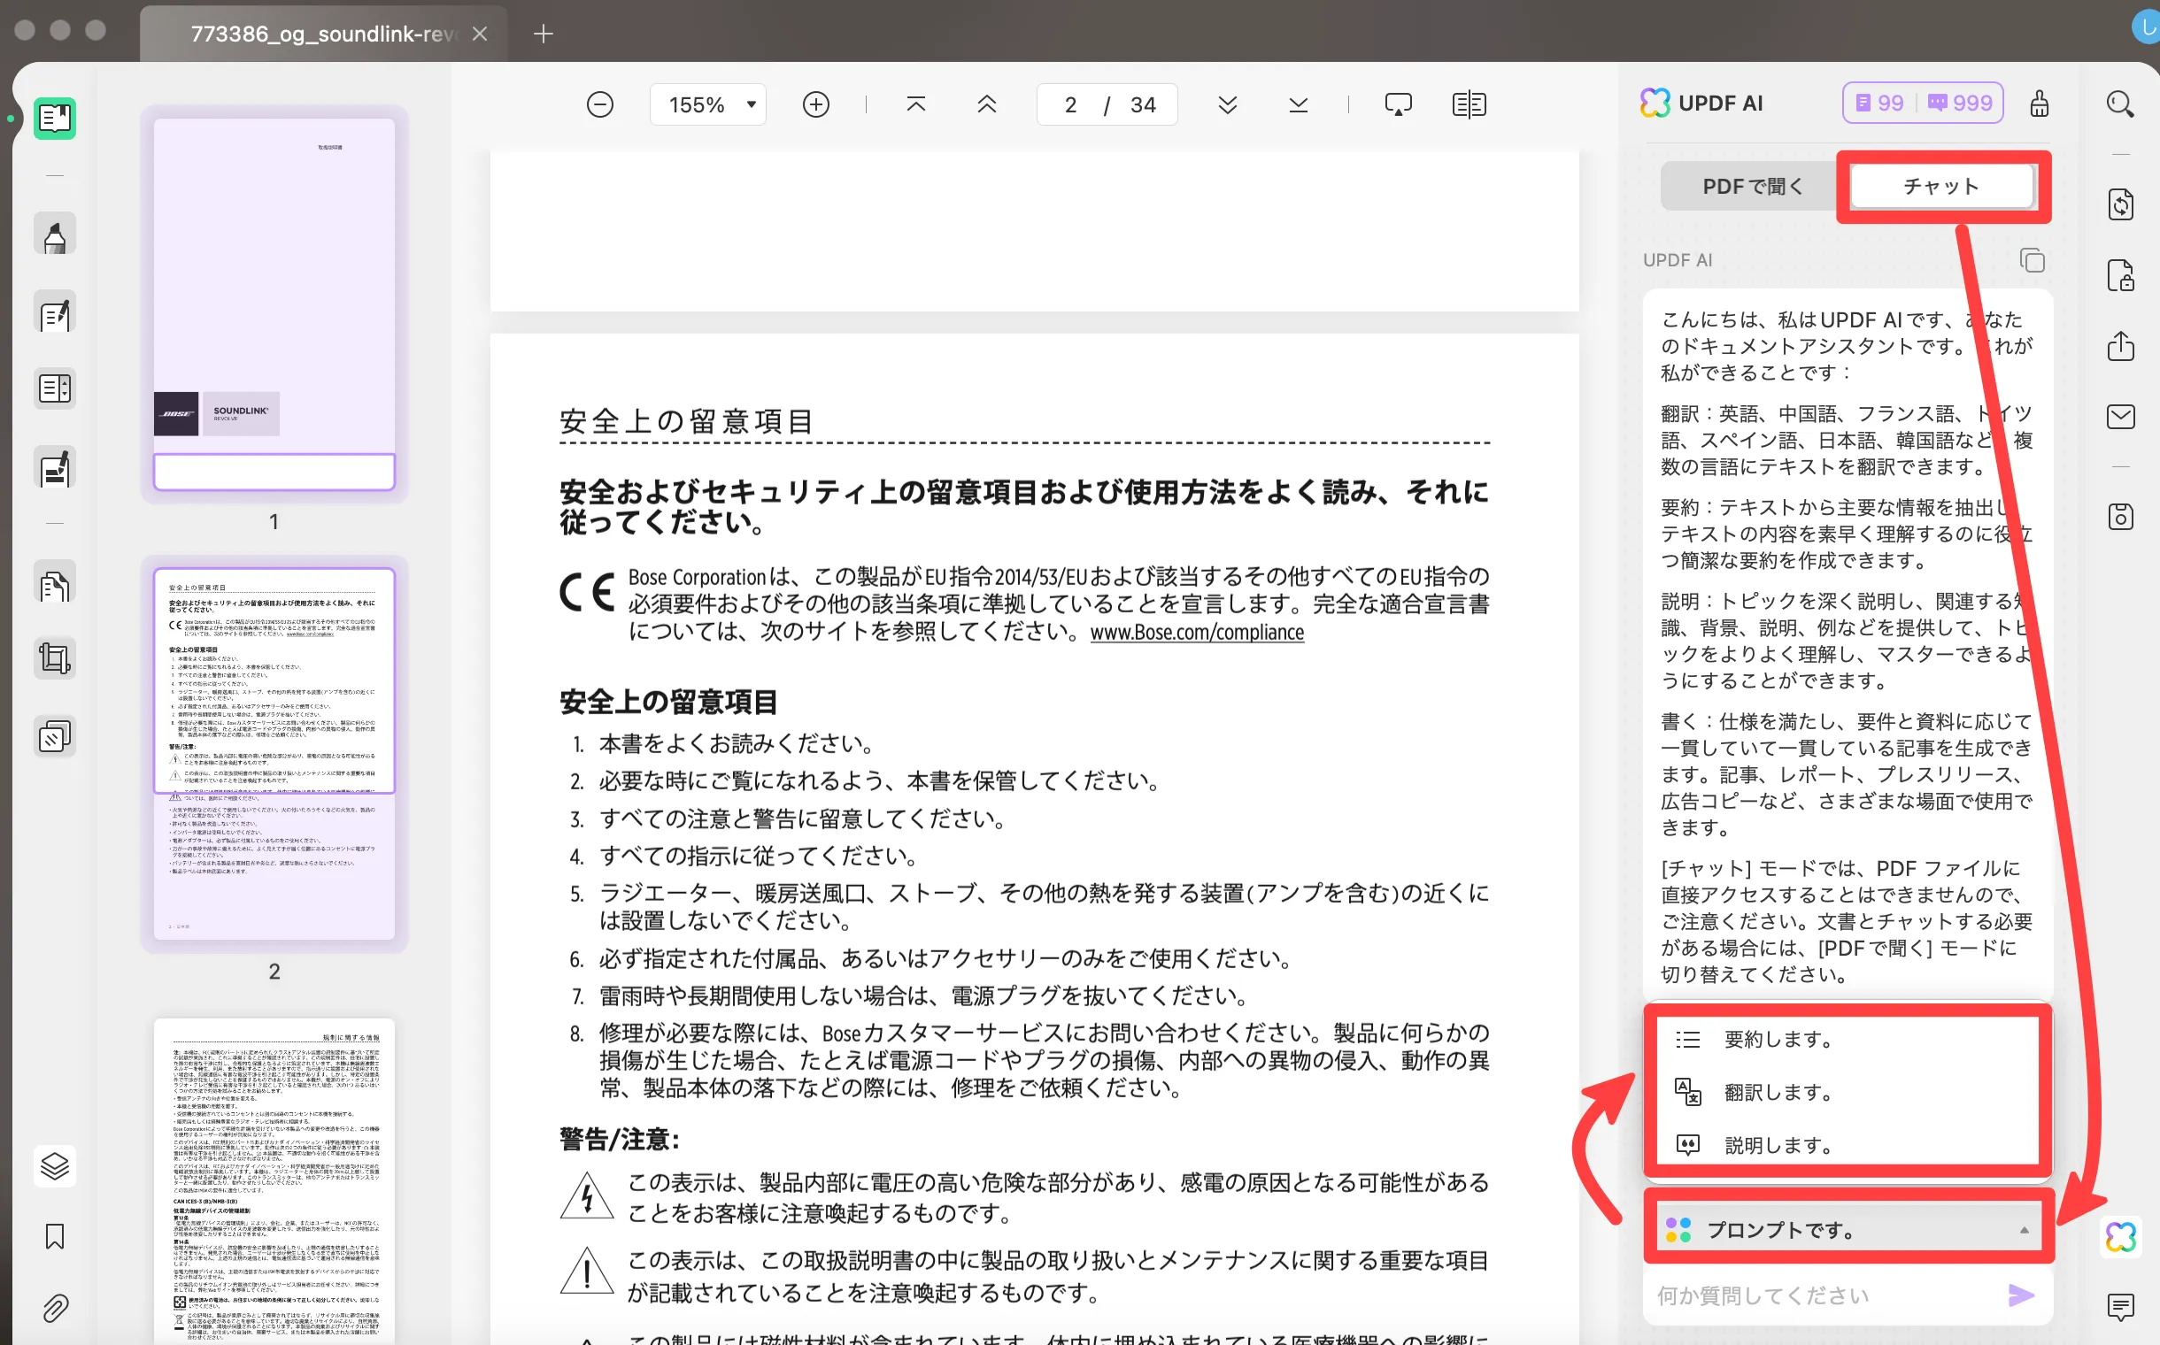This screenshot has height=1345, width=2160.
Task: Open the Fill and Sign form tool
Action: 54,468
